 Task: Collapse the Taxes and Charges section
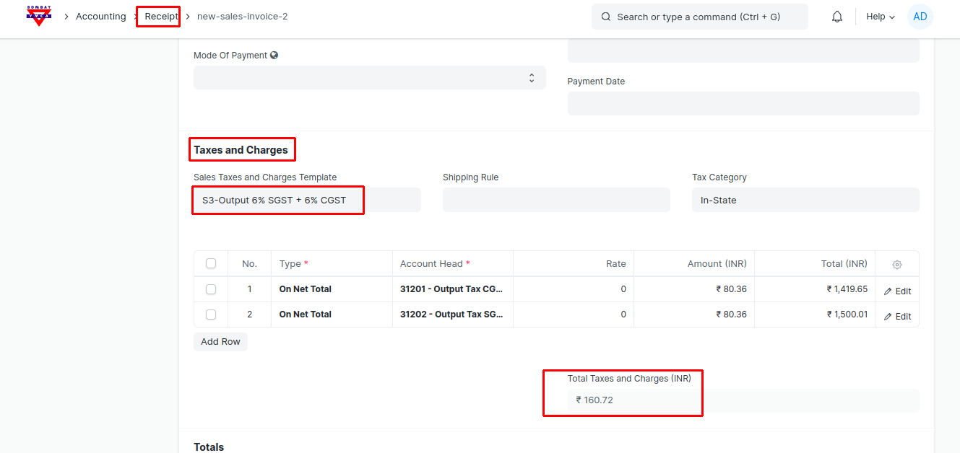(241, 150)
